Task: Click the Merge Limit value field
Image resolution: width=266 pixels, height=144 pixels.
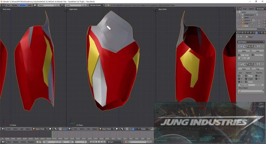Action: coord(251,85)
